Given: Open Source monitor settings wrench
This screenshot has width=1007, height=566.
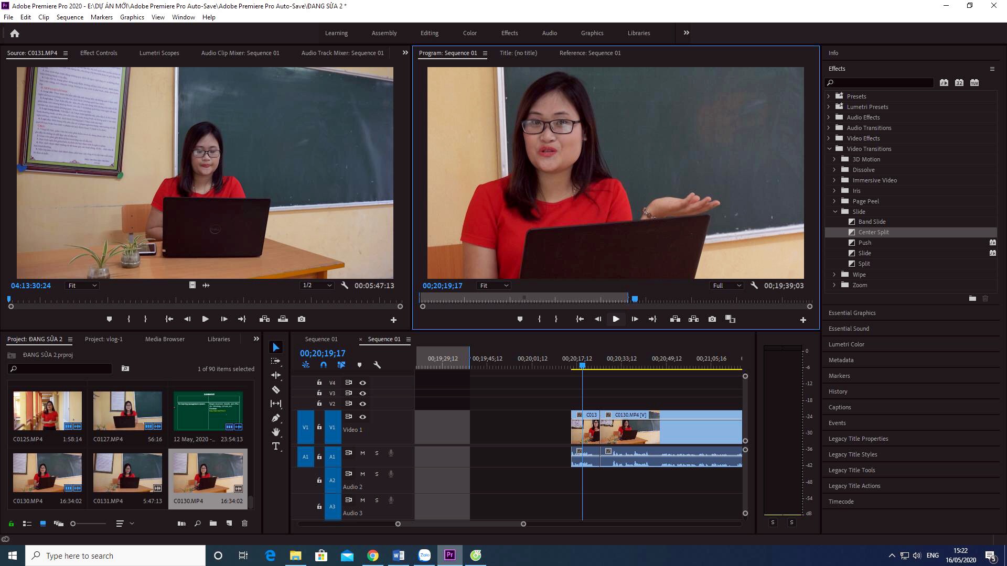Looking at the screenshot, I should click(x=345, y=286).
